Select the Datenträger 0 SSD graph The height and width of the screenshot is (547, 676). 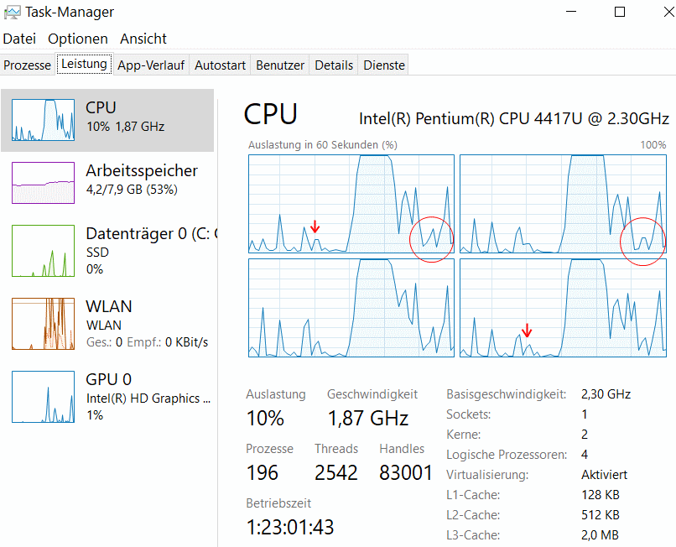[43, 251]
